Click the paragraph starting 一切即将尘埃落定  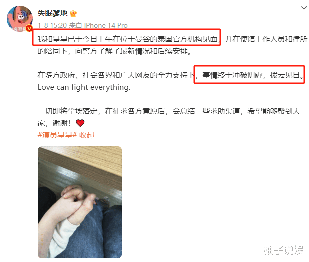pyautogui.click(x=169, y=117)
